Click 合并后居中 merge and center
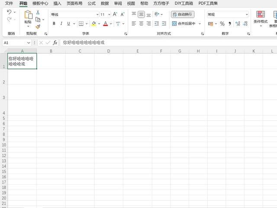Image resolution: width=277 pixels, height=208 pixels. (184, 23)
